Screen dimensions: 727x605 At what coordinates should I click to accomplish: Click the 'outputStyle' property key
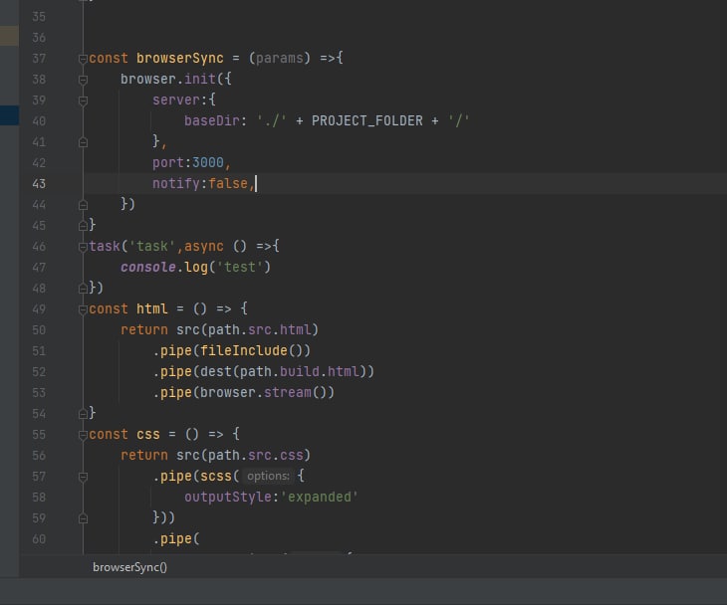228,498
